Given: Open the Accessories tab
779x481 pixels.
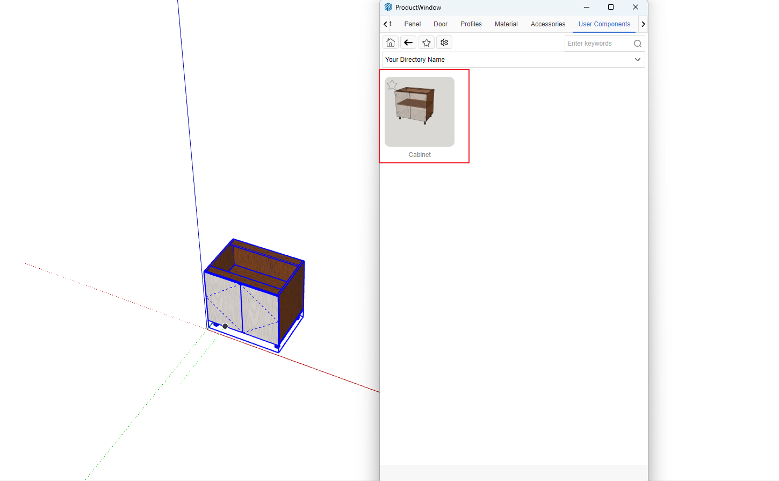Looking at the screenshot, I should (x=547, y=24).
